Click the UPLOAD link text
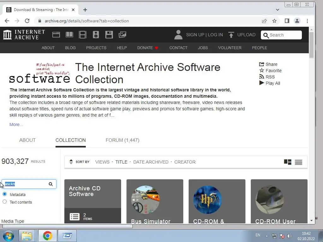 coord(246,35)
